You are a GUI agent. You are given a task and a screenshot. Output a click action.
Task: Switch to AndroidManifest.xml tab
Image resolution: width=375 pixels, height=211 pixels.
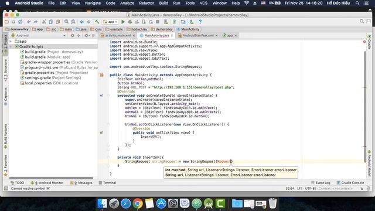pyautogui.click(x=198, y=35)
